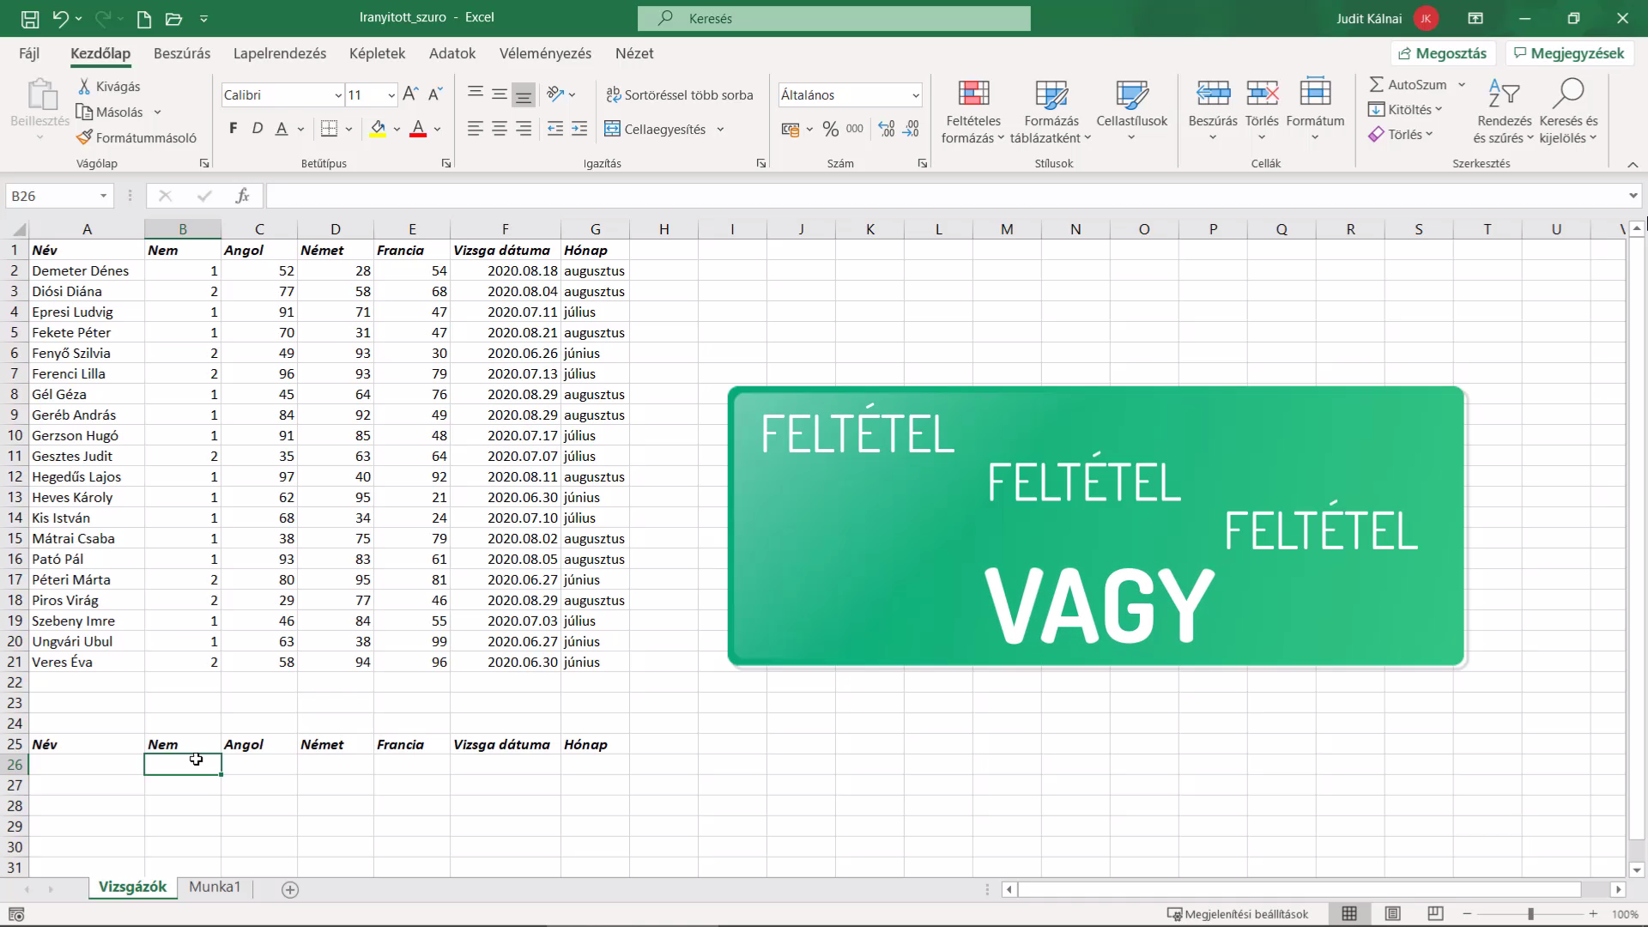Click the save icon in title bar

click(x=30, y=18)
